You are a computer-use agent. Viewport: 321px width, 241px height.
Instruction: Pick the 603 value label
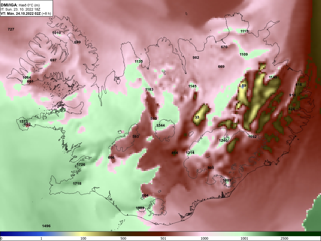coord(27,124)
